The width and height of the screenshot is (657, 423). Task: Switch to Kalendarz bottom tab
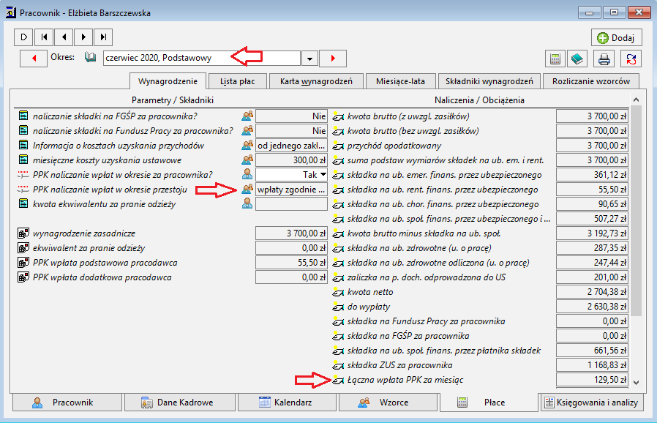click(287, 403)
